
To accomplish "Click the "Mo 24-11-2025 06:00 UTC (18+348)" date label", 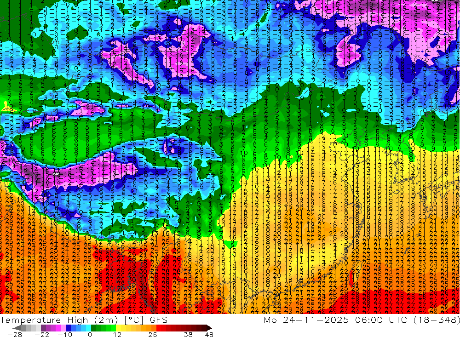I will click(x=362, y=320).
